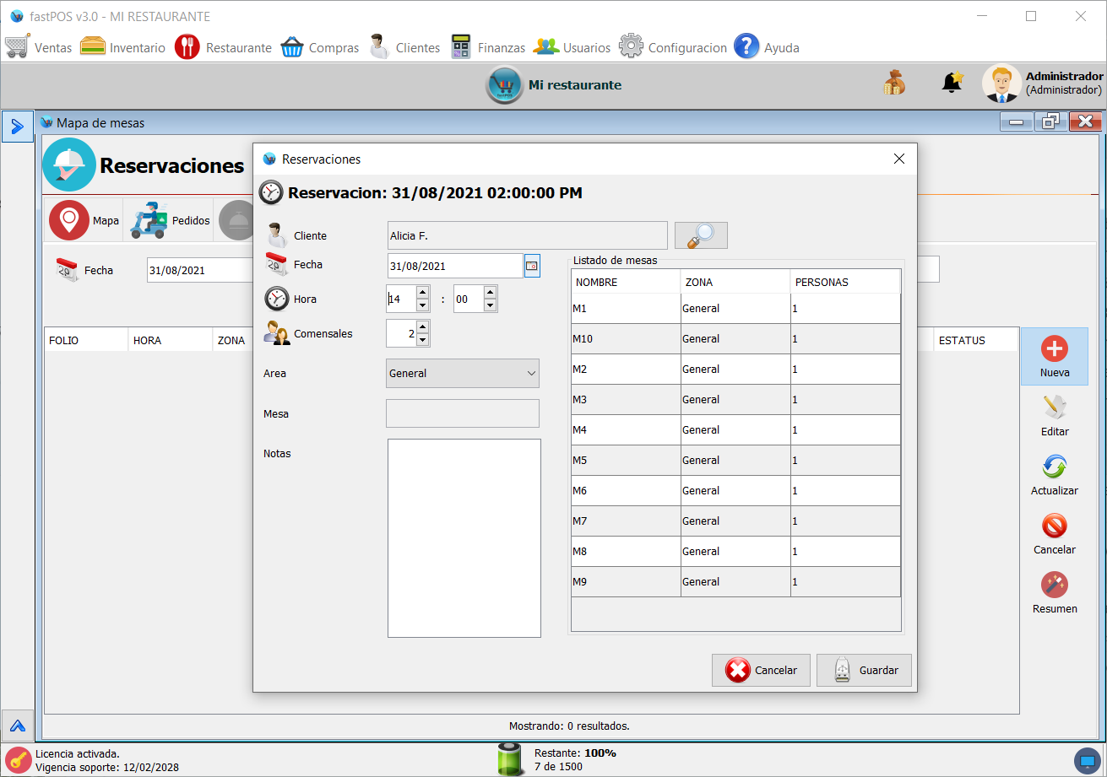
Task: Open the Fecha calendar picker in dialog
Action: pos(531,266)
